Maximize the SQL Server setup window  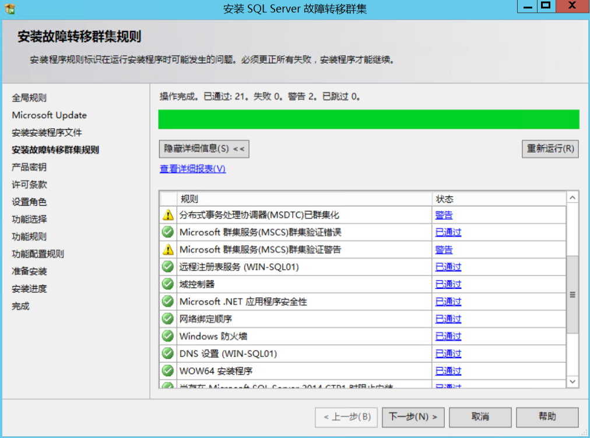point(546,6)
